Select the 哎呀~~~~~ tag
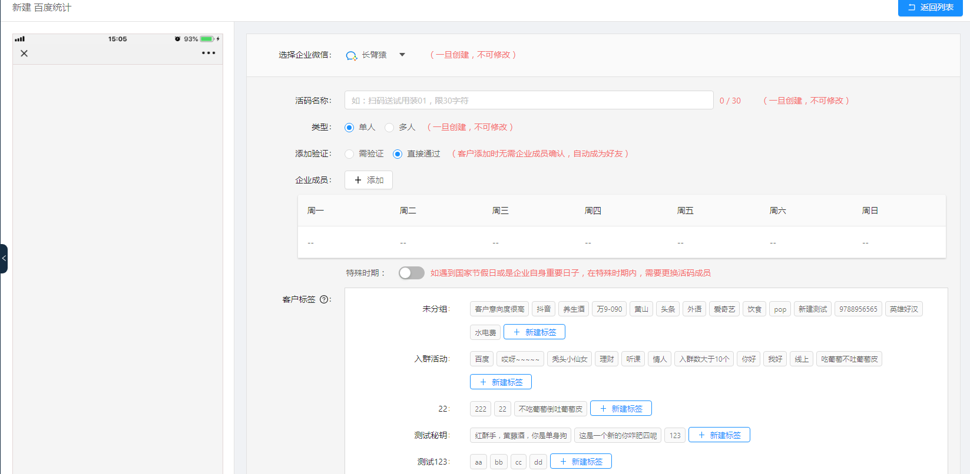 [x=520, y=359]
